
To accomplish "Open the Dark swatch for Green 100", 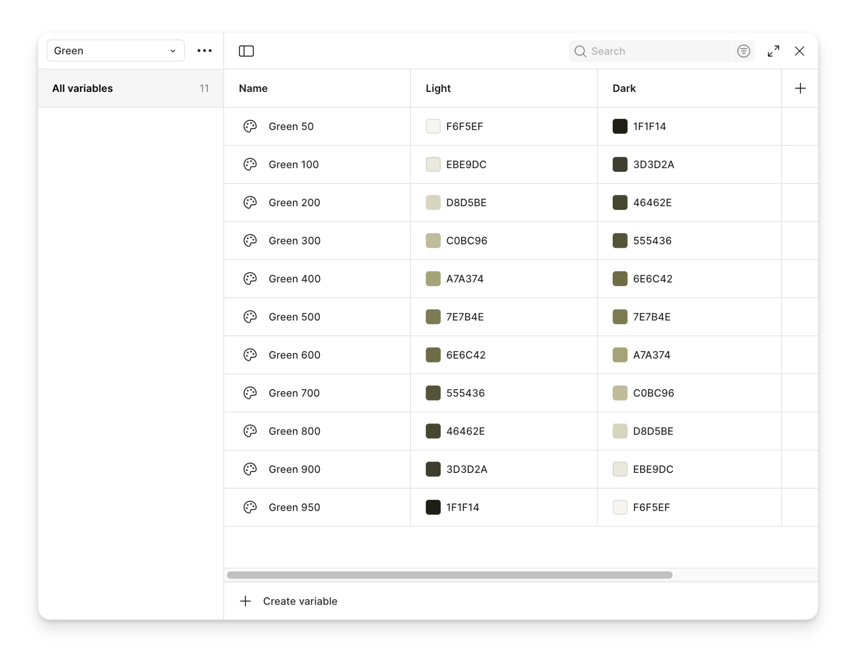I will [620, 164].
